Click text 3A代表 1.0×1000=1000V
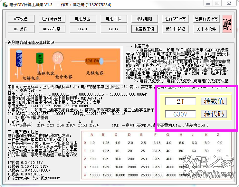239x187 pixels. (29, 170)
